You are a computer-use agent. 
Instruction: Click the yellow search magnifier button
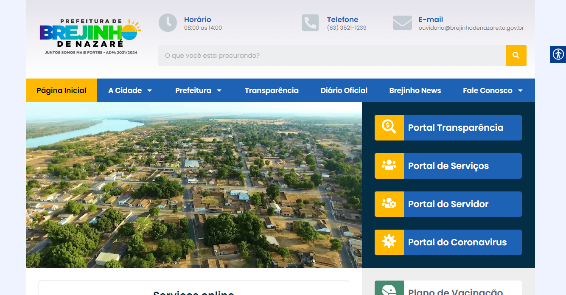[516, 55]
